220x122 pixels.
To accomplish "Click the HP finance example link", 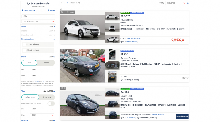I will point(36,81).
